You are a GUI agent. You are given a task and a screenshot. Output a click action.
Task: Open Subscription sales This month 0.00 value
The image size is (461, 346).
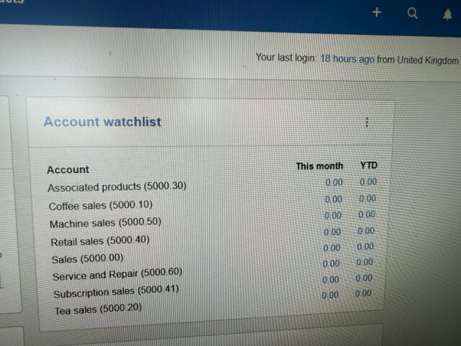[331, 280]
